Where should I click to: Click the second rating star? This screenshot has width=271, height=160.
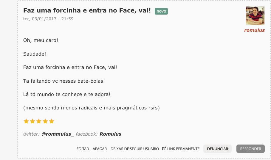click(x=32, y=121)
